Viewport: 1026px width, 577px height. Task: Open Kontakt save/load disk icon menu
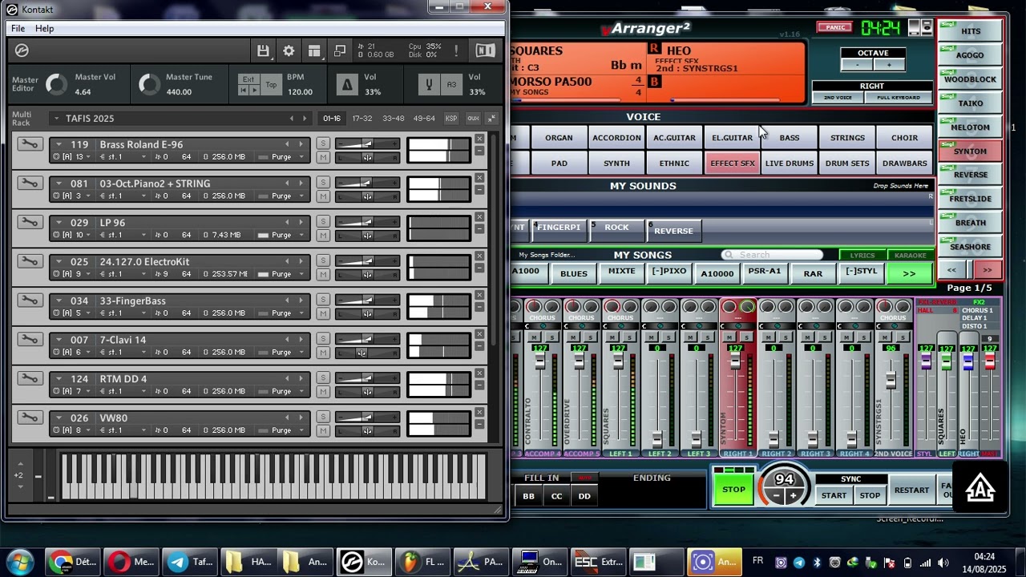point(263,50)
